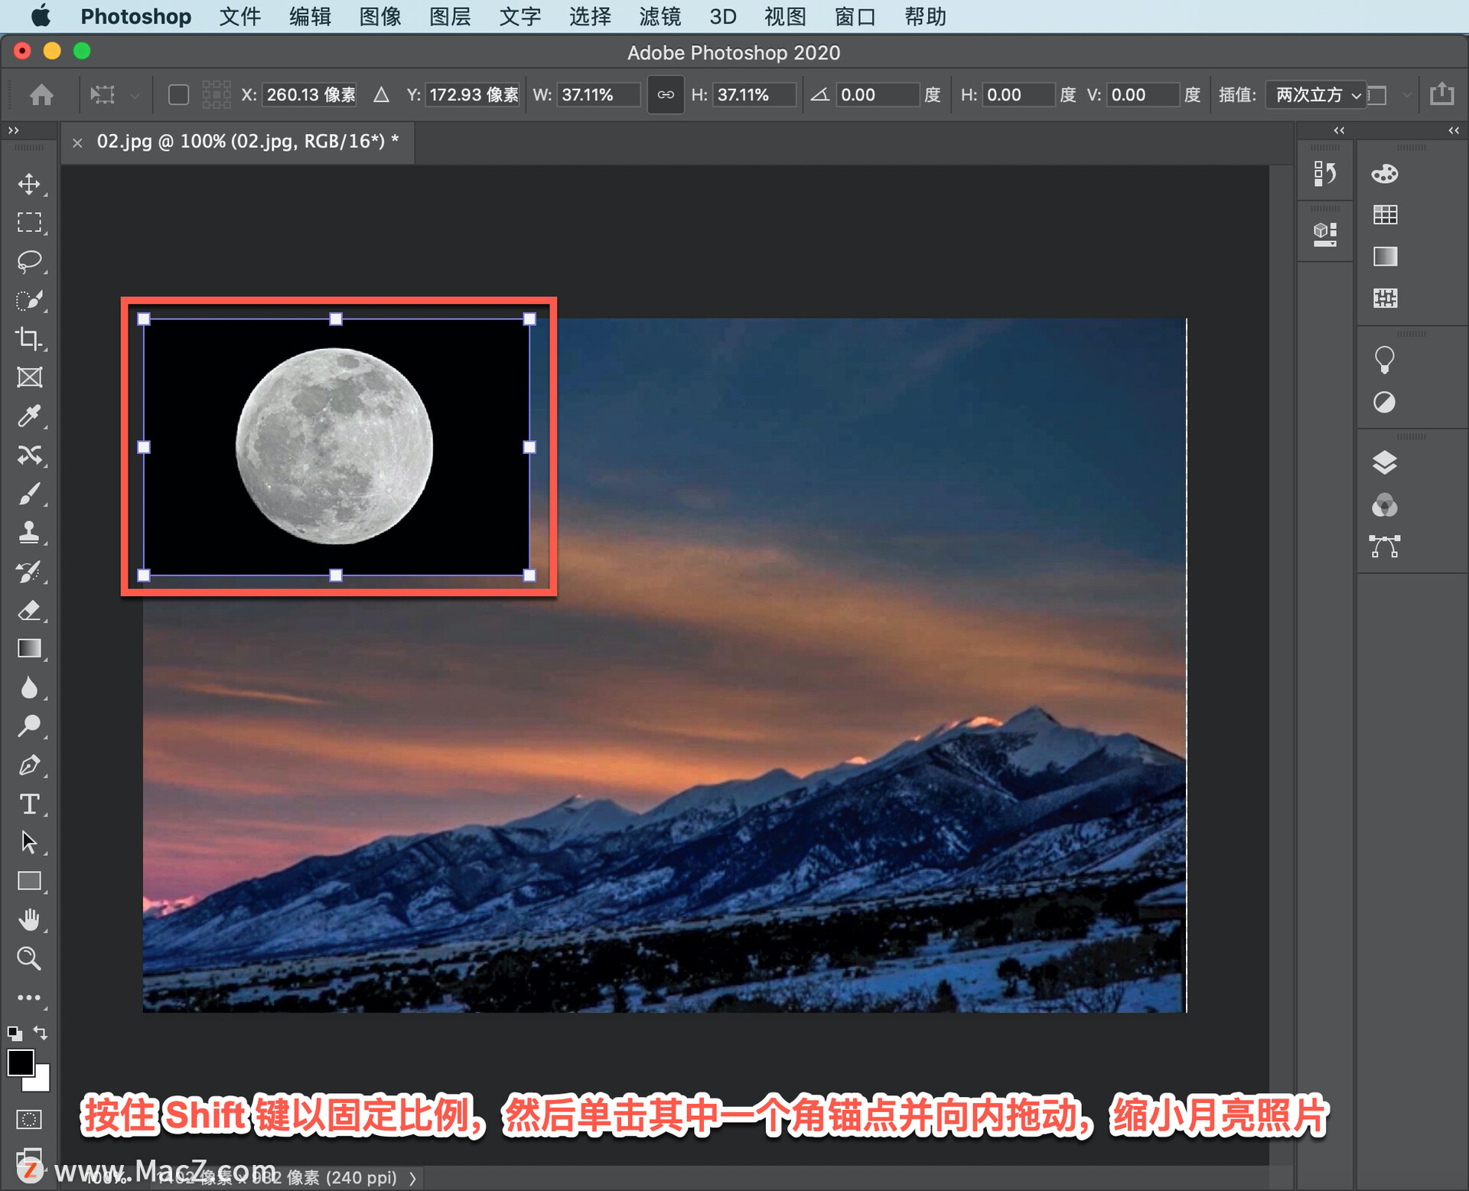Select the Move tool

coord(29,184)
